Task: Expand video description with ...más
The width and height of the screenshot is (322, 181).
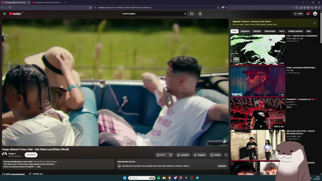Action: pyautogui.click(x=38, y=167)
